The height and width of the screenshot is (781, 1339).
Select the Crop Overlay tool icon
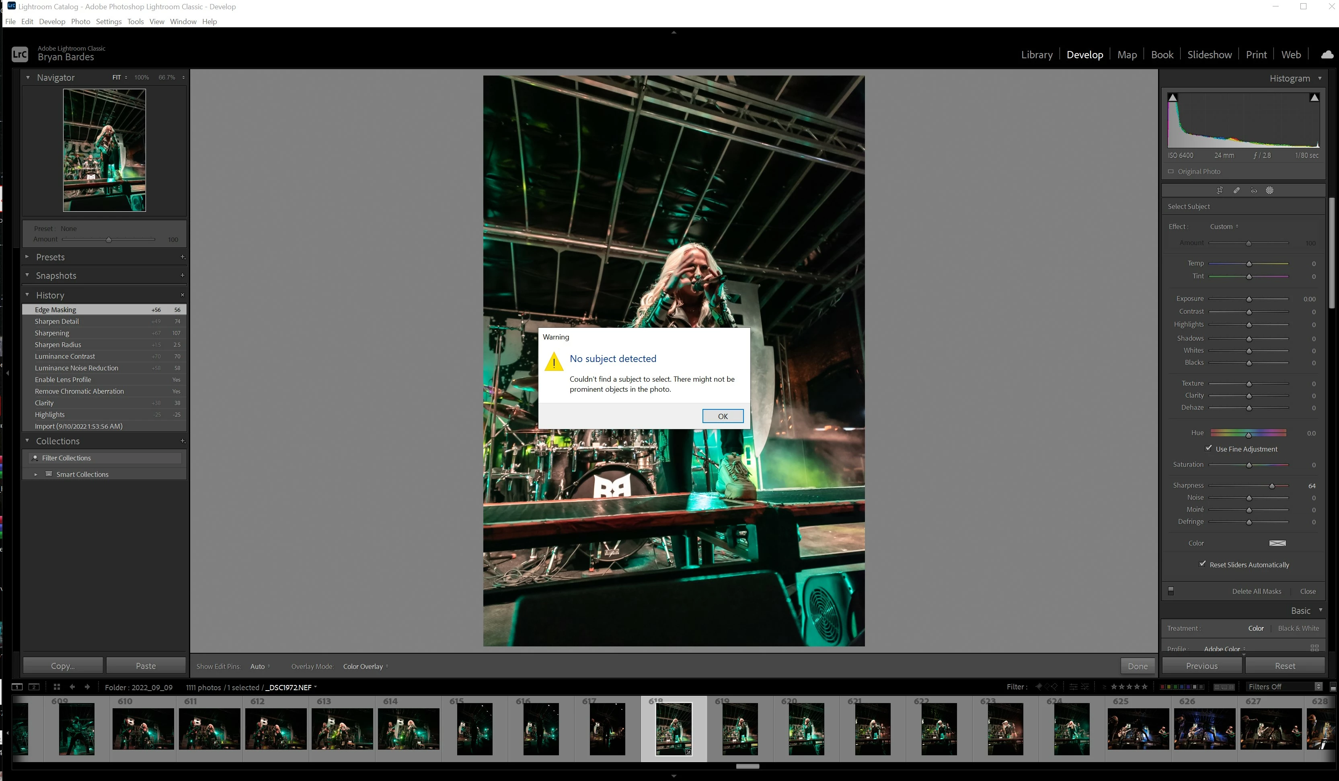tap(1220, 190)
